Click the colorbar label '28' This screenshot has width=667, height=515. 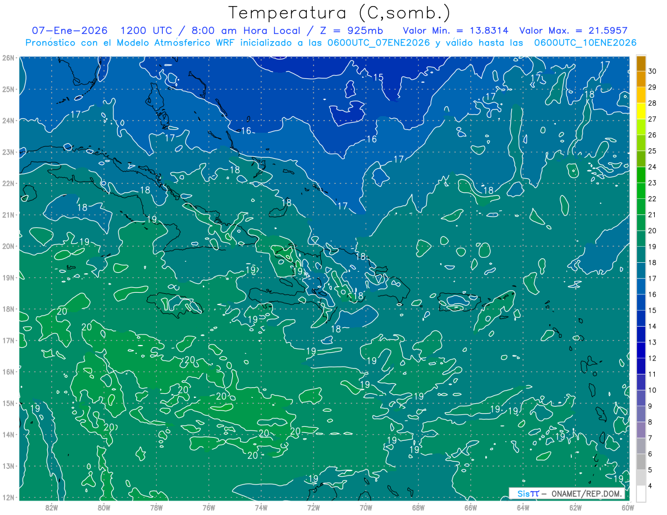(x=653, y=103)
